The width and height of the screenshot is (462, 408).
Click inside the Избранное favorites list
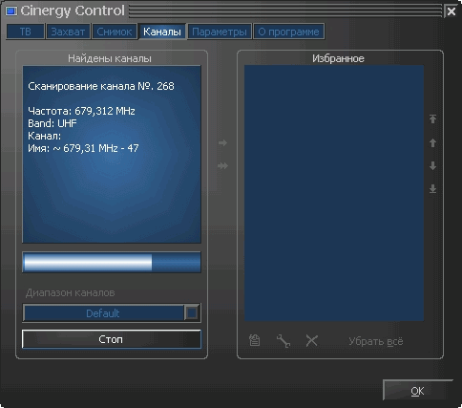point(334,193)
